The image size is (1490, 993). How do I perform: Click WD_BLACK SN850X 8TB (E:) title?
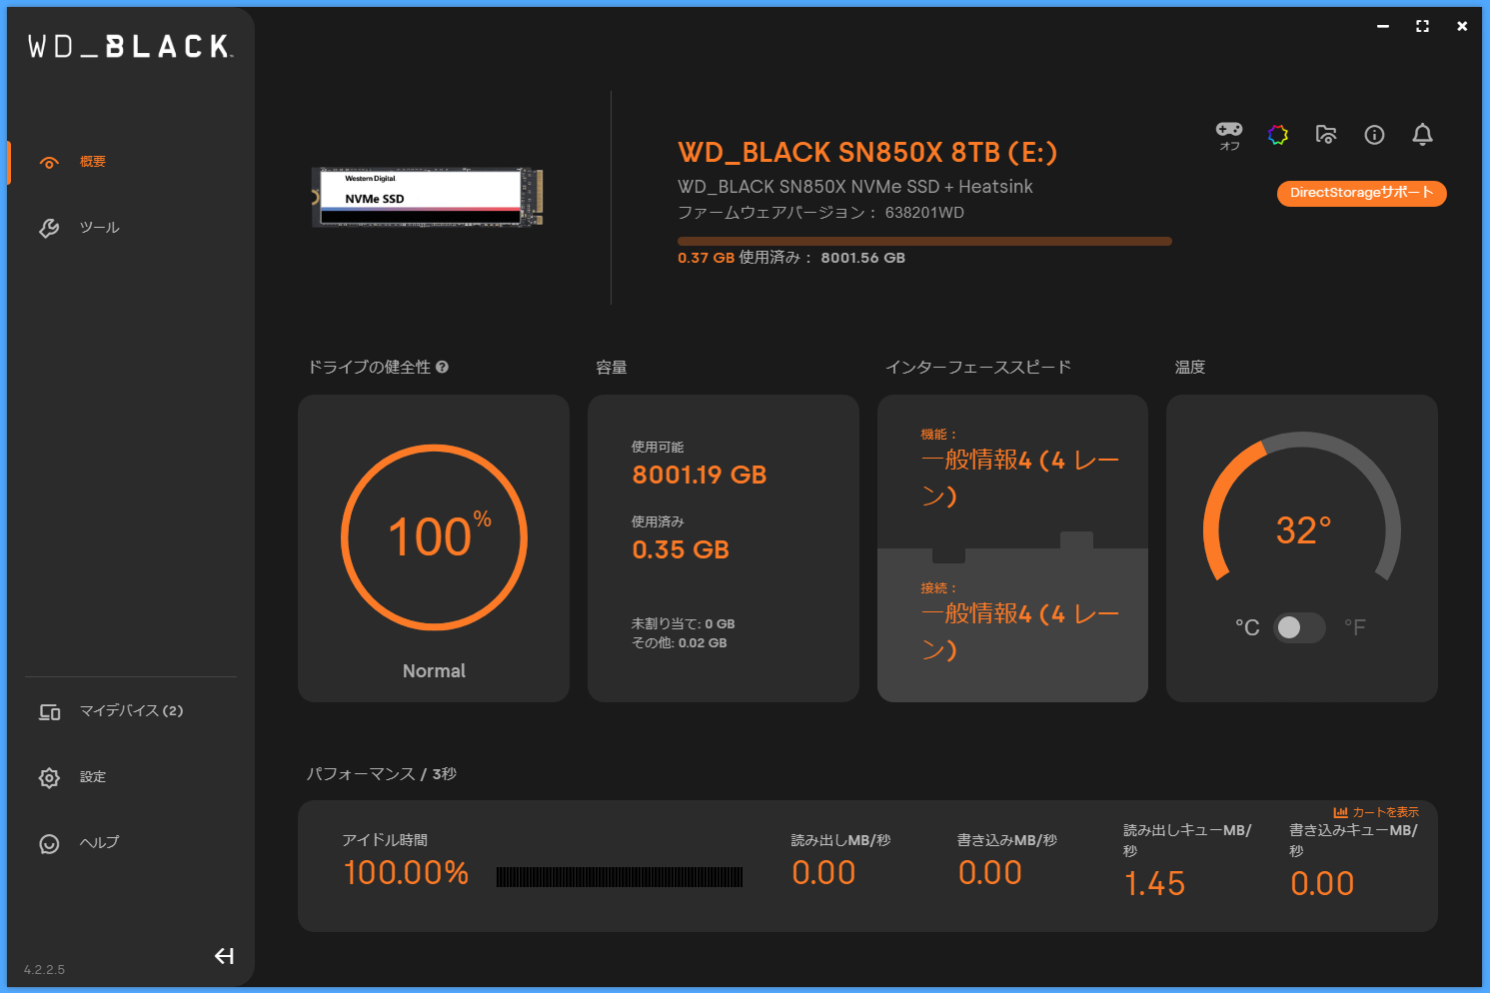(867, 152)
